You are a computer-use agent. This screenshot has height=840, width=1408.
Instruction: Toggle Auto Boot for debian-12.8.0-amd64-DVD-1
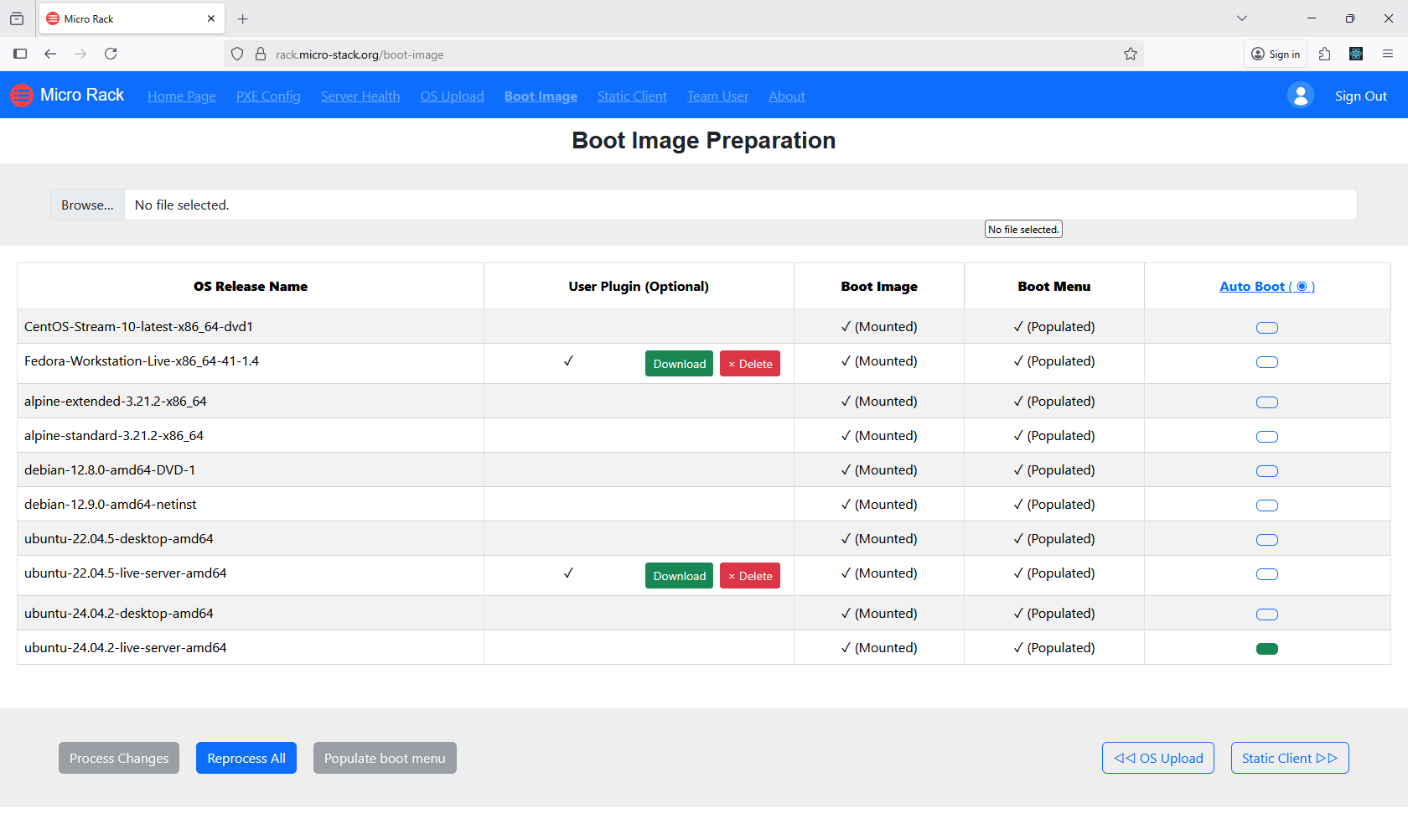point(1266,470)
